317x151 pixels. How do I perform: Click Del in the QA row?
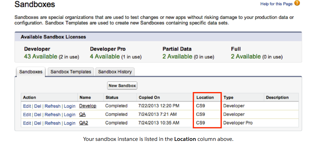point(38,115)
